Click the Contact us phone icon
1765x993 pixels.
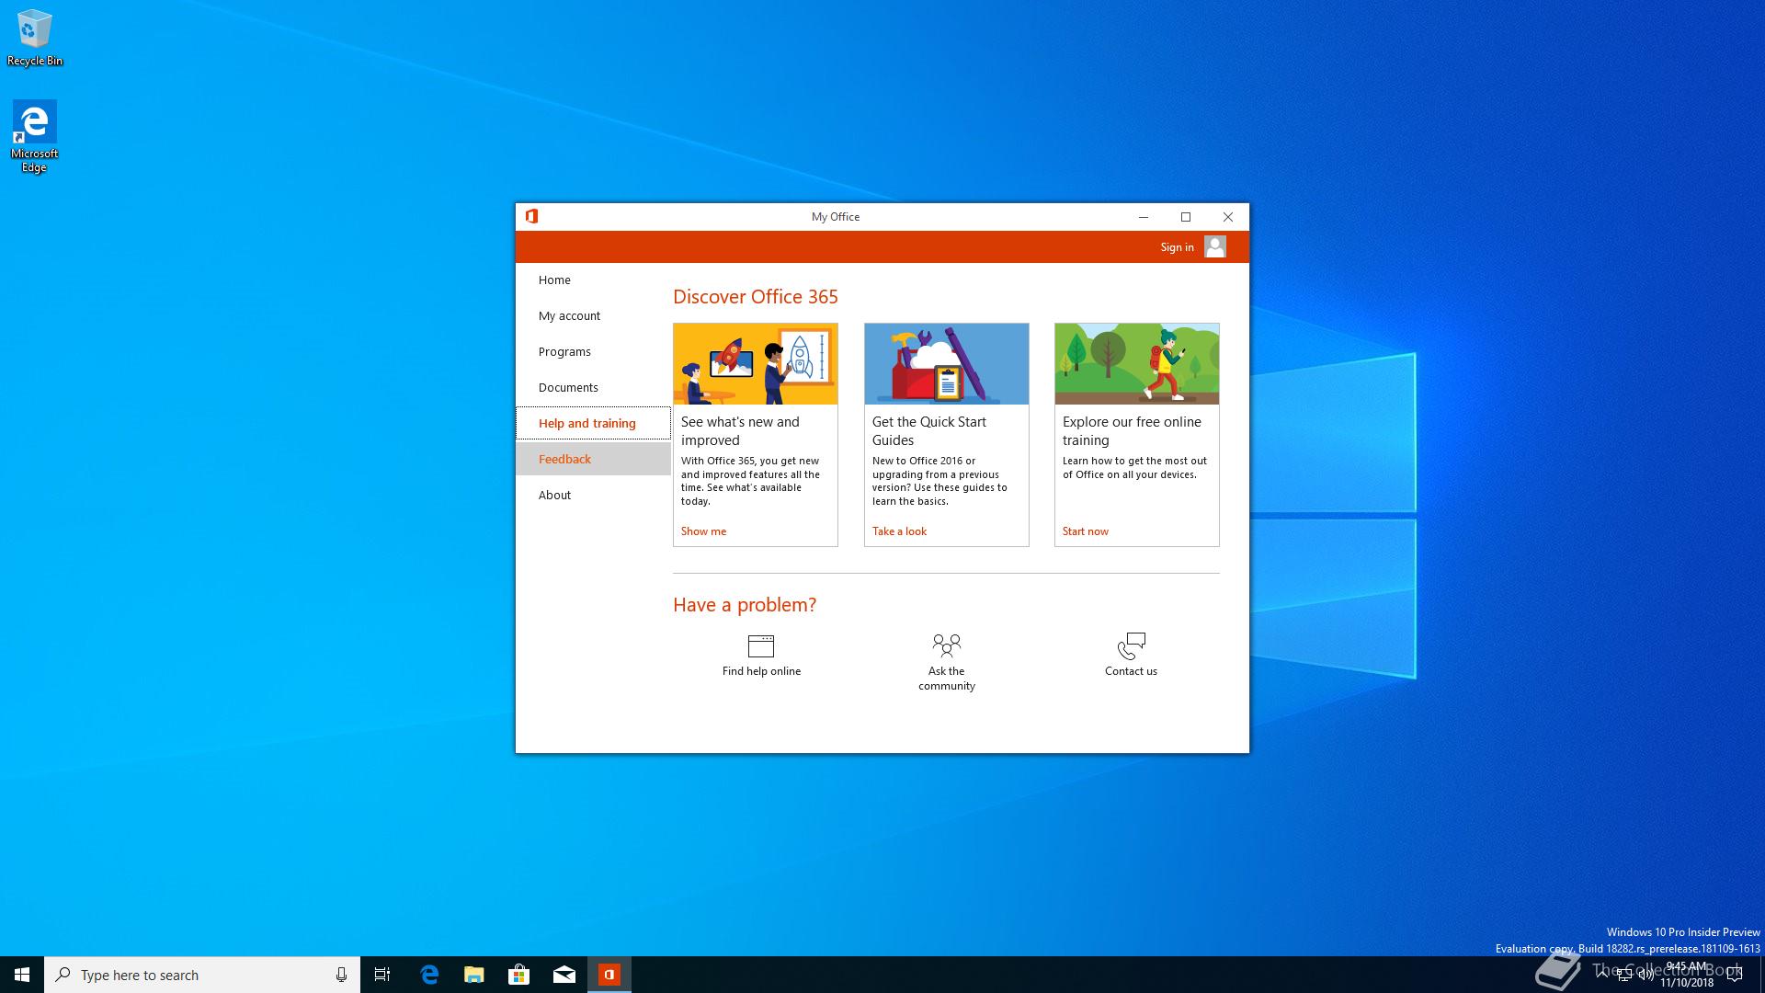click(1131, 645)
